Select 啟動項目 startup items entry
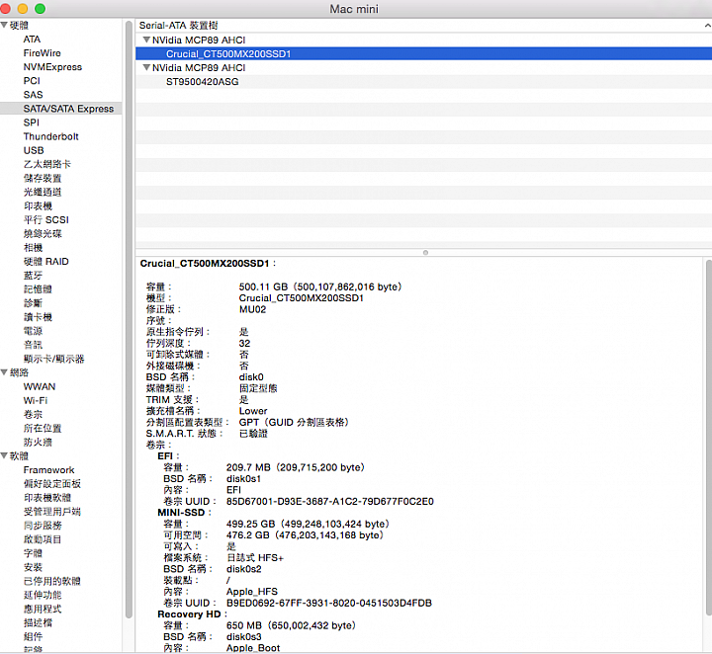Image resolution: width=712 pixels, height=654 pixels. [43, 539]
